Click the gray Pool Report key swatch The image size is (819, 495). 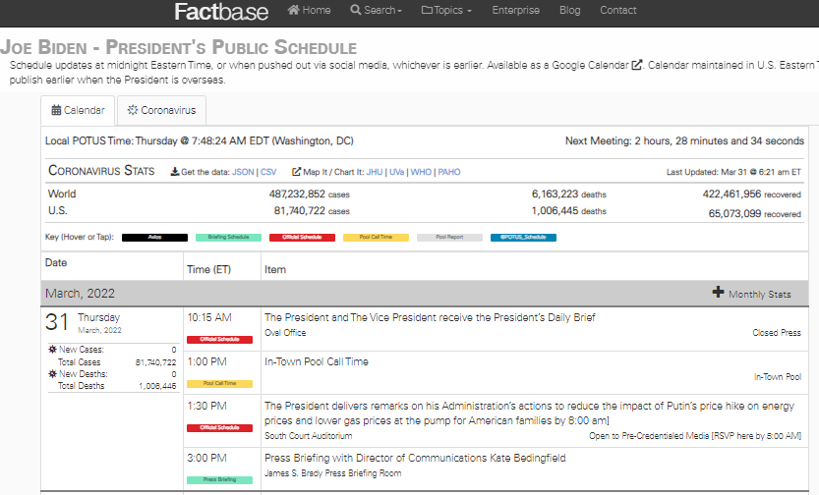[x=449, y=238]
